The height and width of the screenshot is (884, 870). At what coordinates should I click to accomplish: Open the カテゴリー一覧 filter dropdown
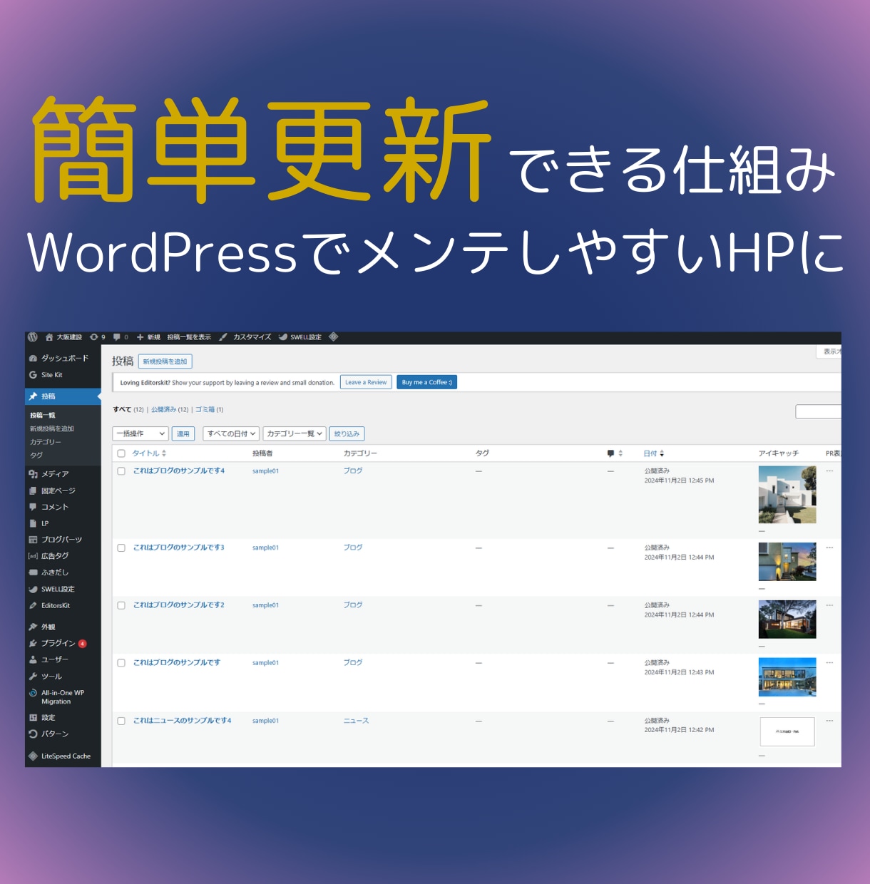click(295, 433)
